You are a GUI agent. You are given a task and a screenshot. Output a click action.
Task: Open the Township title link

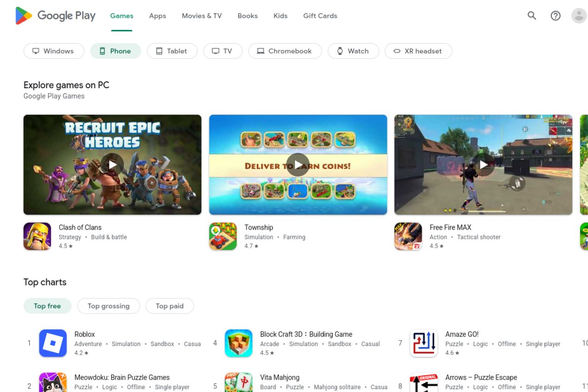[259, 227]
